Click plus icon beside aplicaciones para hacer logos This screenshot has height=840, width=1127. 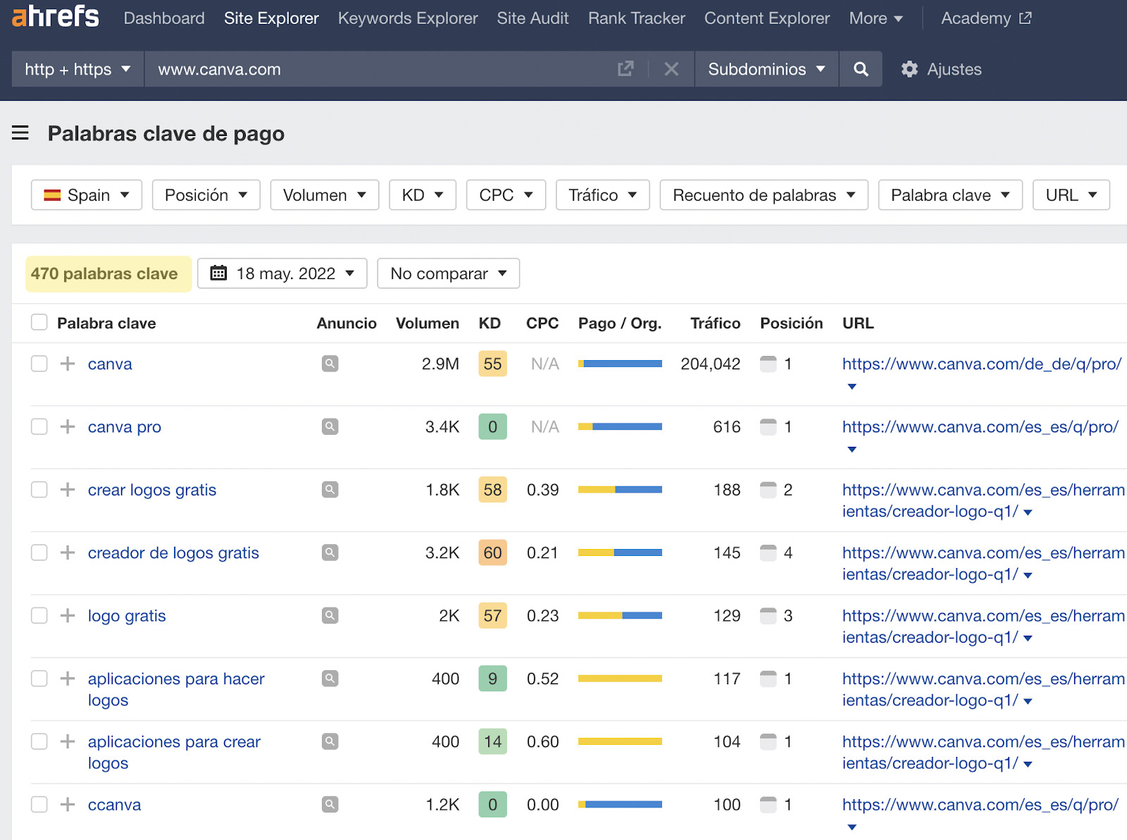(x=68, y=678)
